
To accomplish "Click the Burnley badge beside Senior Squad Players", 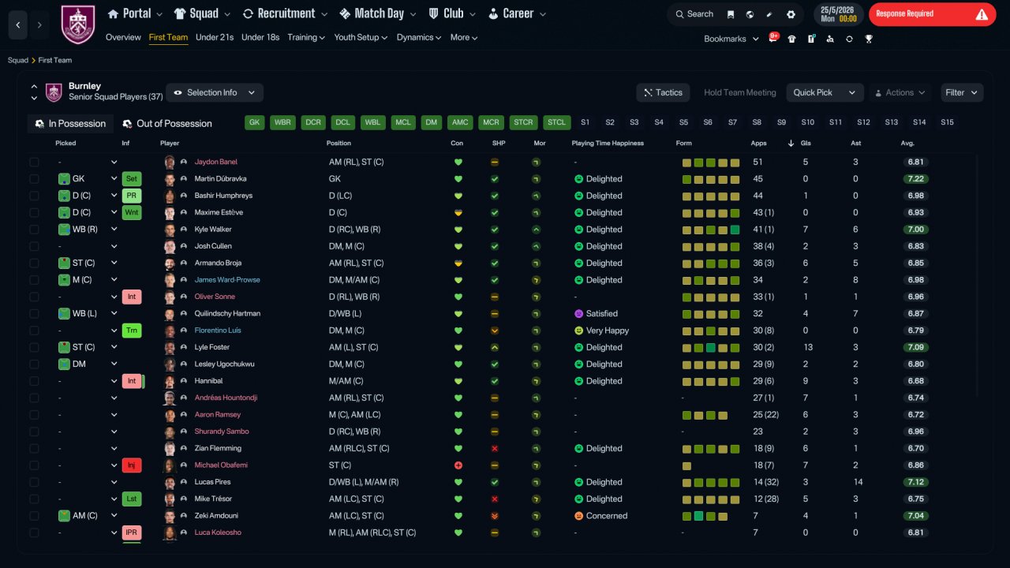I will click(x=54, y=92).
